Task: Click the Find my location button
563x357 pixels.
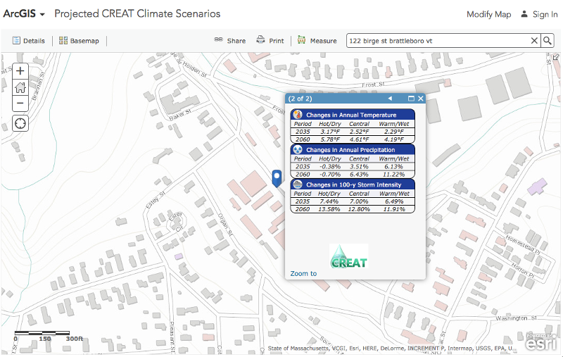Action: (x=20, y=124)
